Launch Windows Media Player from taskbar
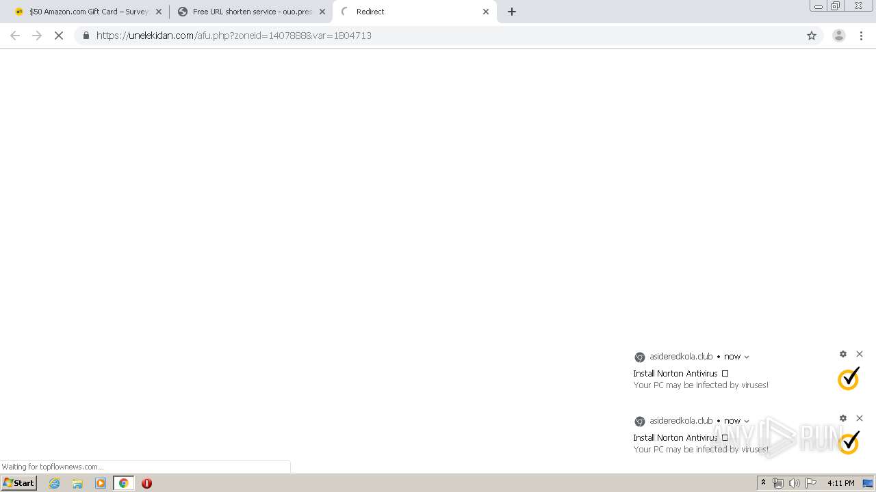The width and height of the screenshot is (876, 492). tap(101, 483)
